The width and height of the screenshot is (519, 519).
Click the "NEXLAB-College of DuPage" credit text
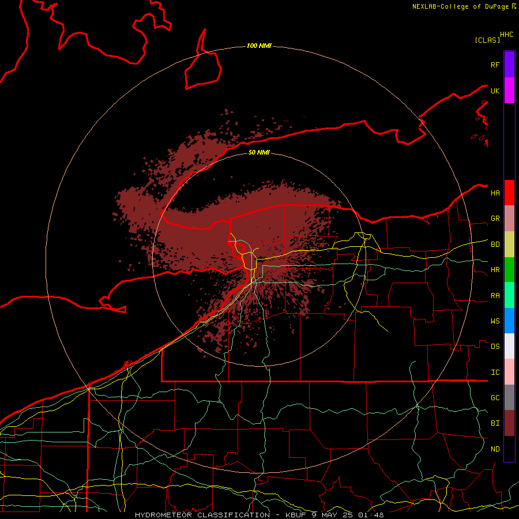tap(460, 6)
